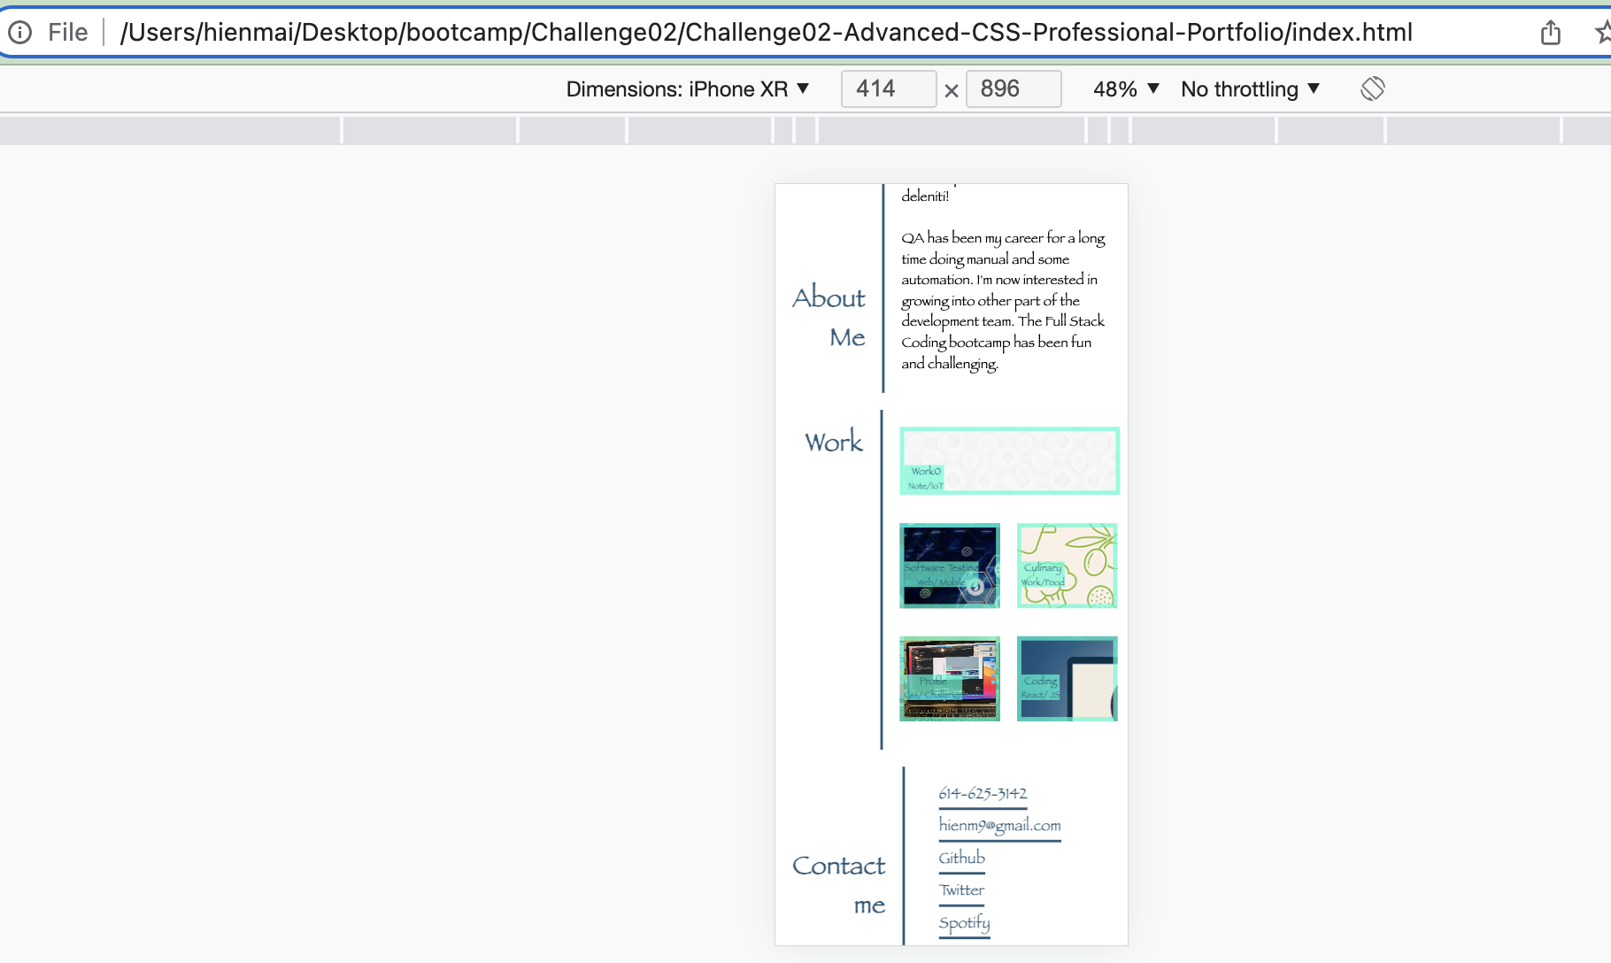Screen dimensions: 1611x963
Task: Open the Spotify link
Action: (964, 923)
